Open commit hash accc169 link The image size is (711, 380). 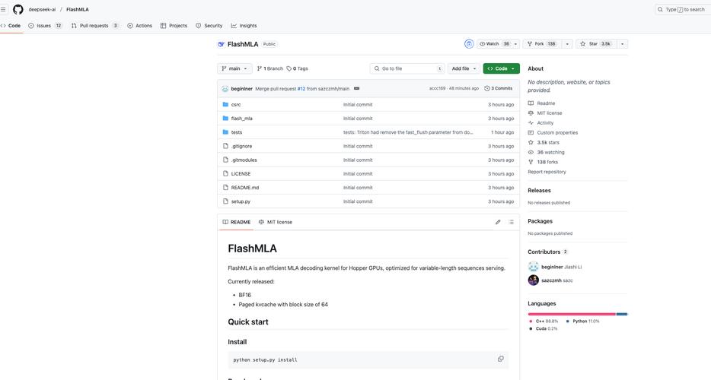tap(437, 88)
